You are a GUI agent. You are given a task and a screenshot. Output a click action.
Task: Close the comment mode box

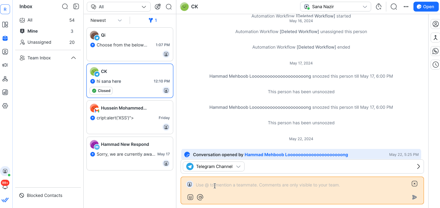coord(414,184)
